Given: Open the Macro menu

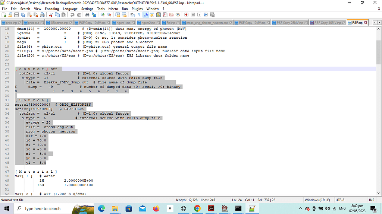Looking at the screenshot, I should (113, 9).
